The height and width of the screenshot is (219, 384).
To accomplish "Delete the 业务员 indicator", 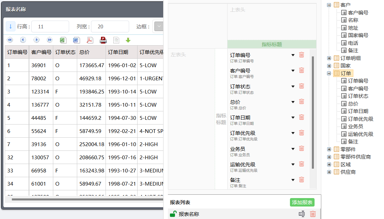I will click(x=301, y=148).
